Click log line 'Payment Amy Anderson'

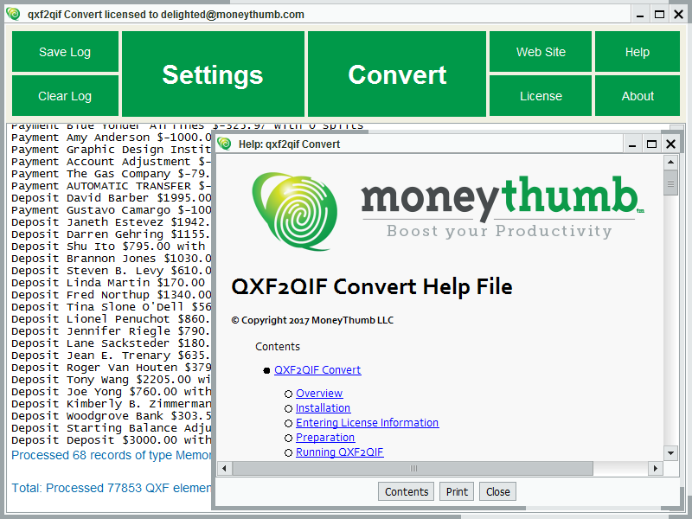pos(112,138)
